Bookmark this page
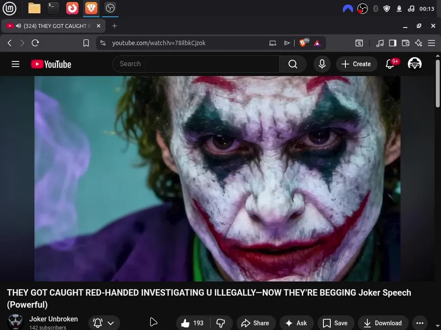The image size is (441, 330). 86,43
